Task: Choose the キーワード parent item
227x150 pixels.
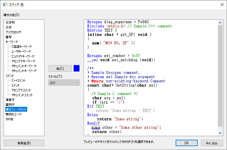Action: [x=11, y=42]
